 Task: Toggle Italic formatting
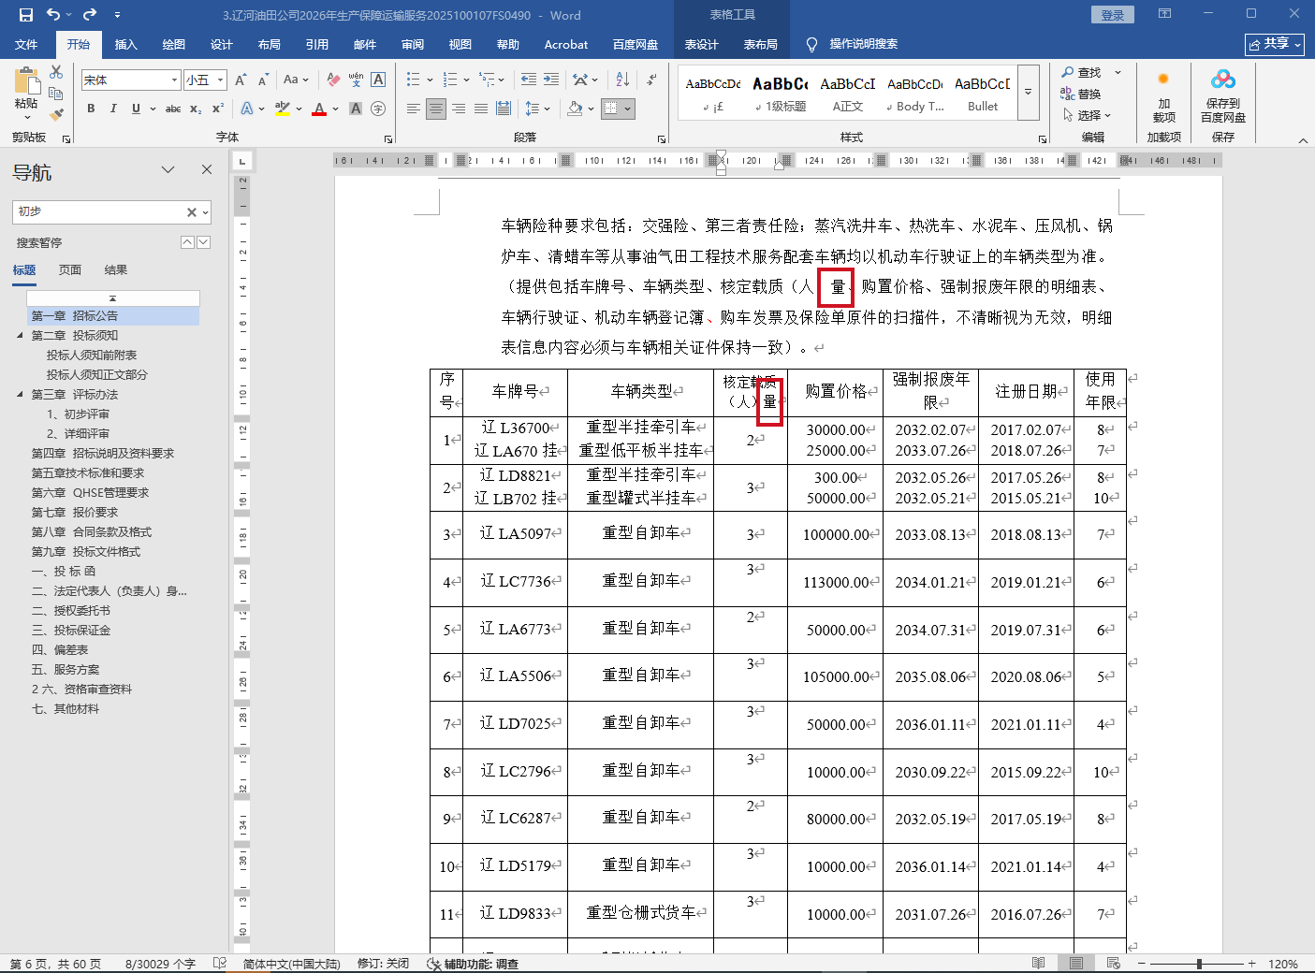click(113, 109)
